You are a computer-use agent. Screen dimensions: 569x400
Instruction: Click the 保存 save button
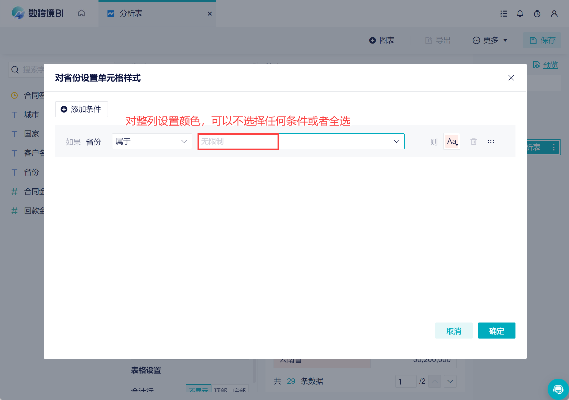(542, 40)
